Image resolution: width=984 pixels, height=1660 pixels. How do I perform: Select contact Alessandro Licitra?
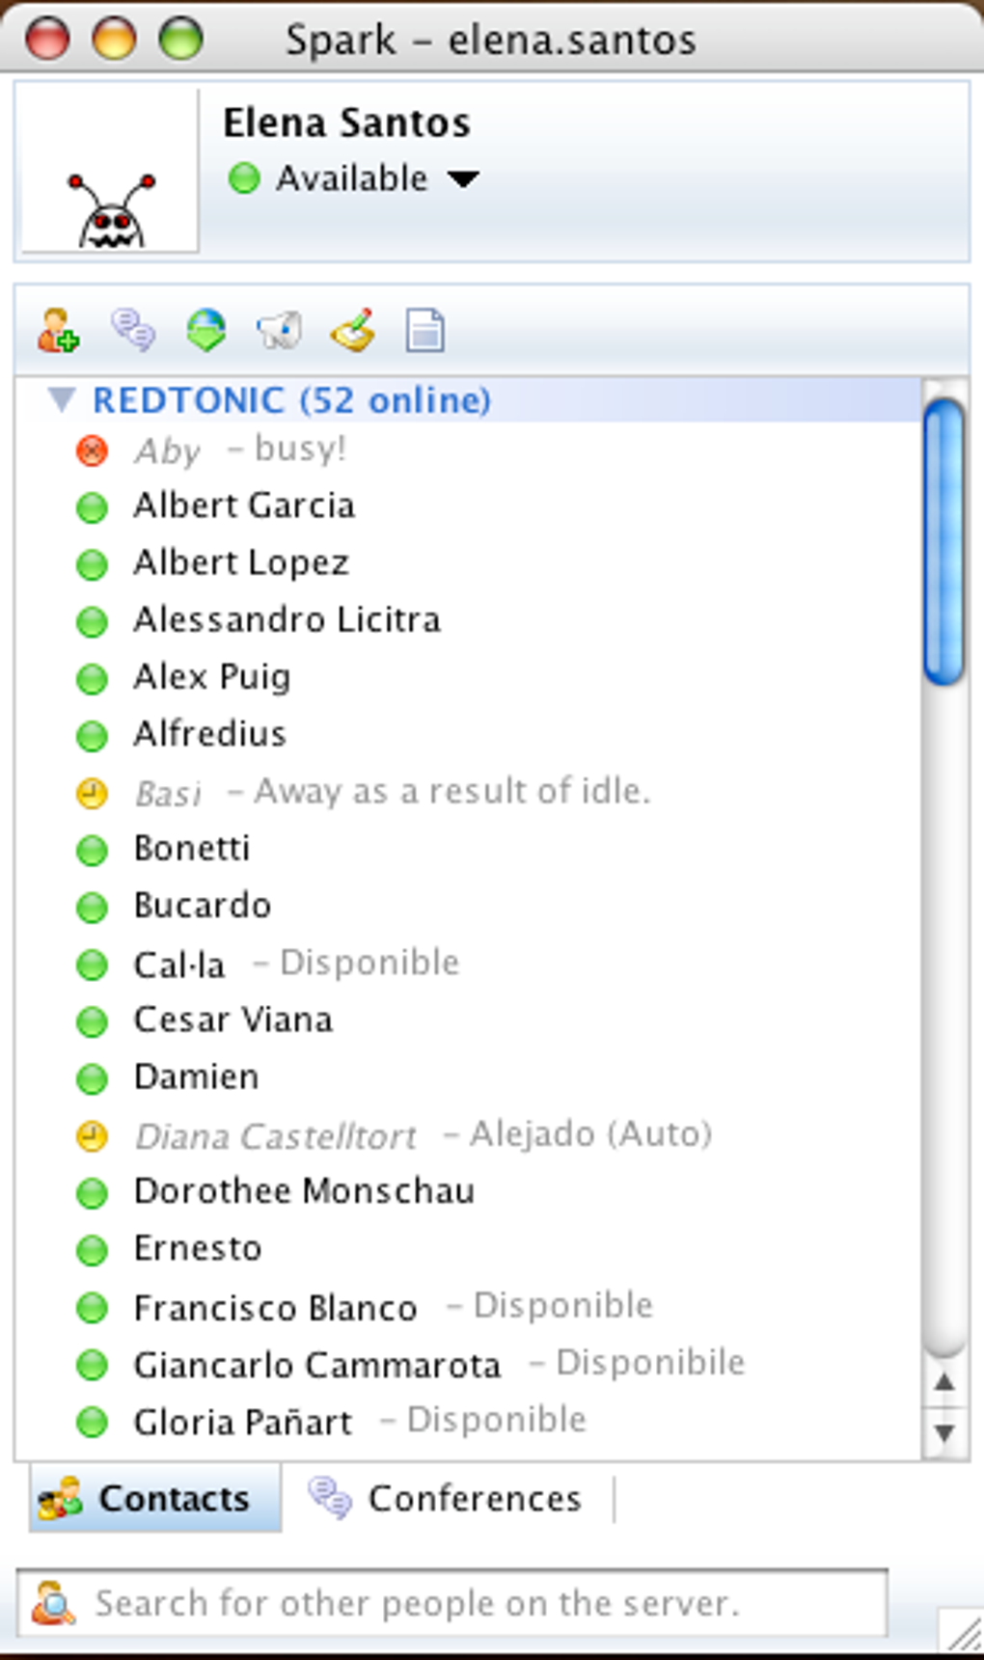click(287, 620)
